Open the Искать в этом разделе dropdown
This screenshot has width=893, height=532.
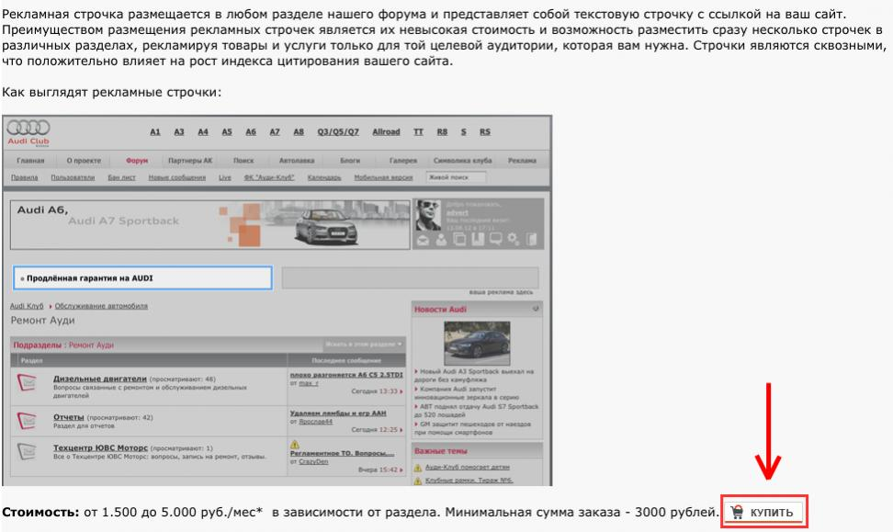[363, 344]
